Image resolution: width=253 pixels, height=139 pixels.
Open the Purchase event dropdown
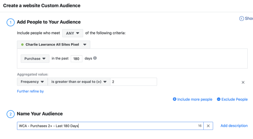click(x=35, y=59)
